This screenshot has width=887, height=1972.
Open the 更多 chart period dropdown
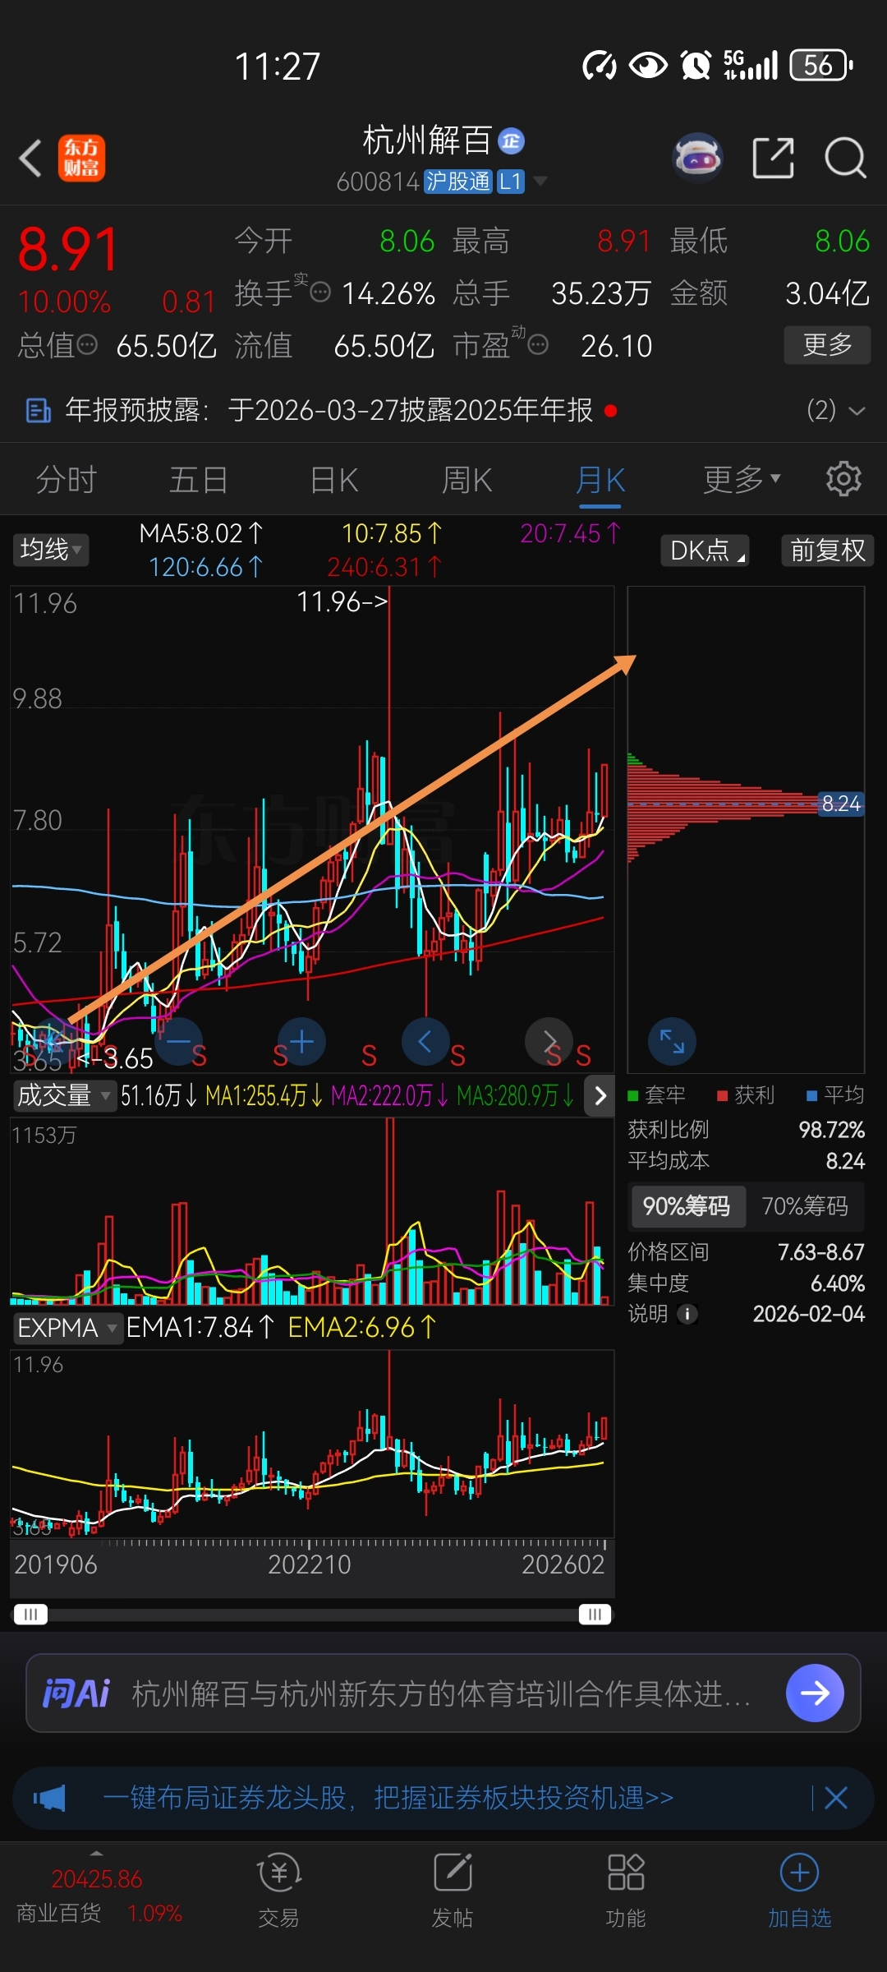pos(742,478)
